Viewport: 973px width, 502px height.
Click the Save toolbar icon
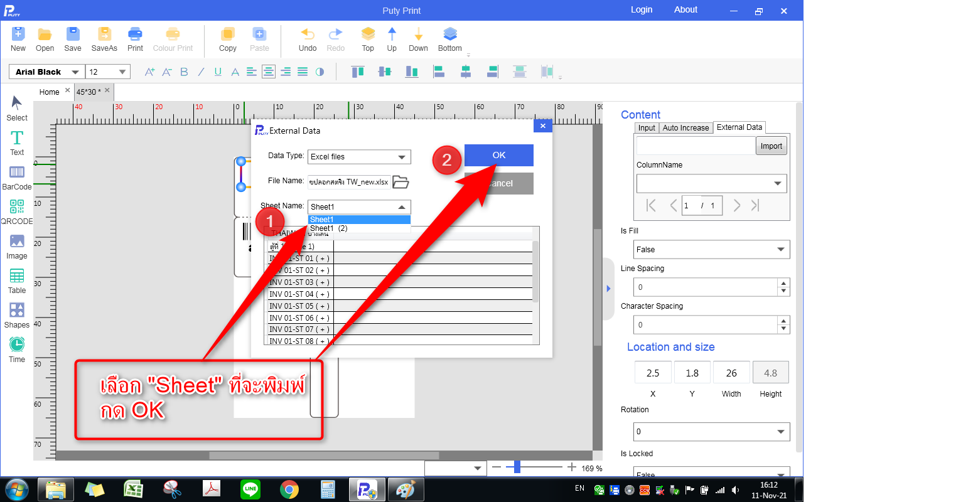pyautogui.click(x=73, y=34)
